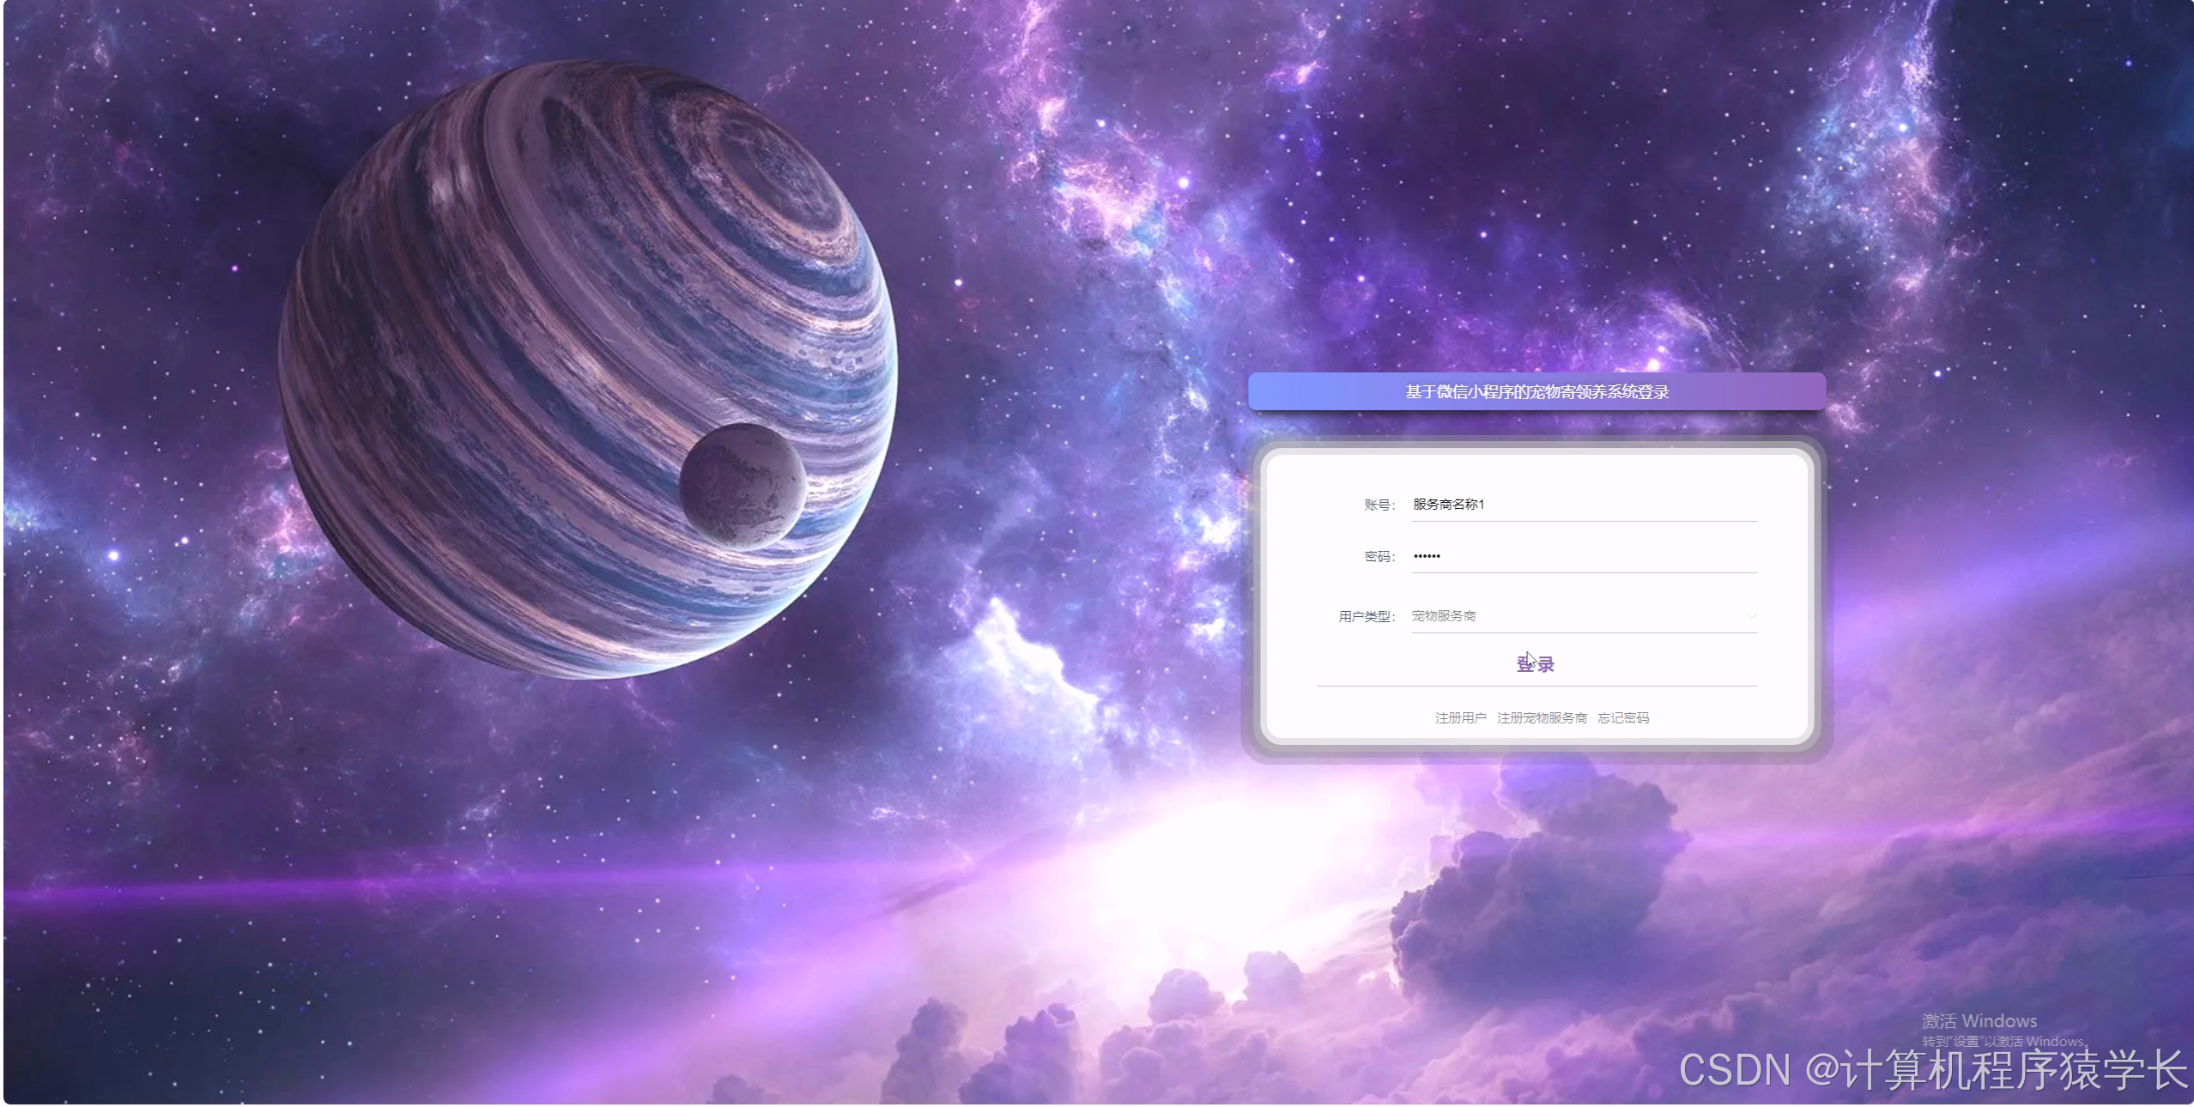The image size is (2194, 1107).
Task: Click the chevron arrow in user type selector
Action: click(1750, 616)
